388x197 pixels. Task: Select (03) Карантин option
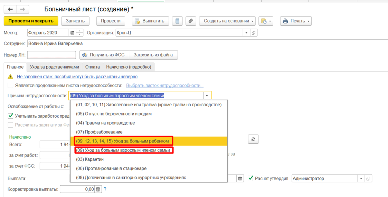149,159
